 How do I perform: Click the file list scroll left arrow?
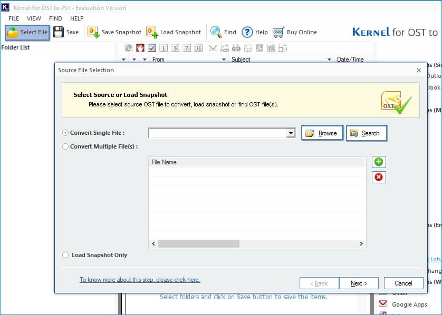coord(153,243)
